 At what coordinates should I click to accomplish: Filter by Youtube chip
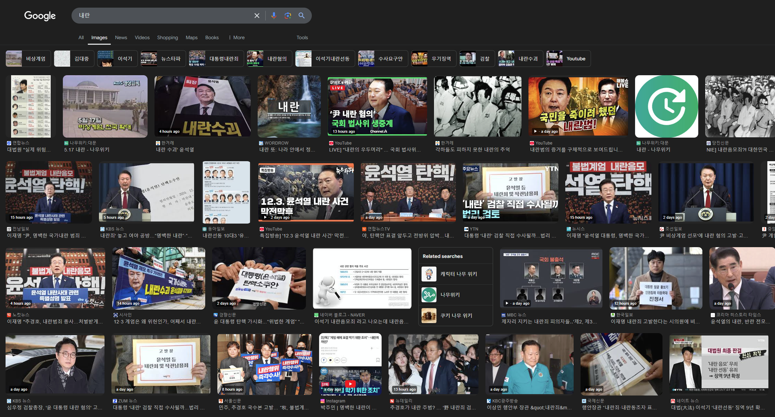[x=568, y=59]
